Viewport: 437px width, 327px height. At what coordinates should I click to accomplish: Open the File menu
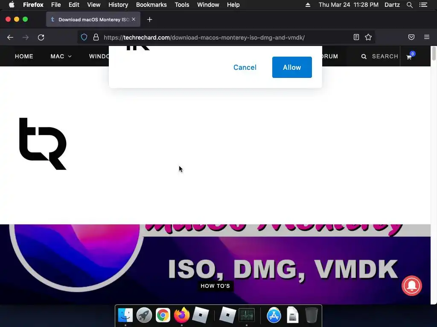[56, 5]
